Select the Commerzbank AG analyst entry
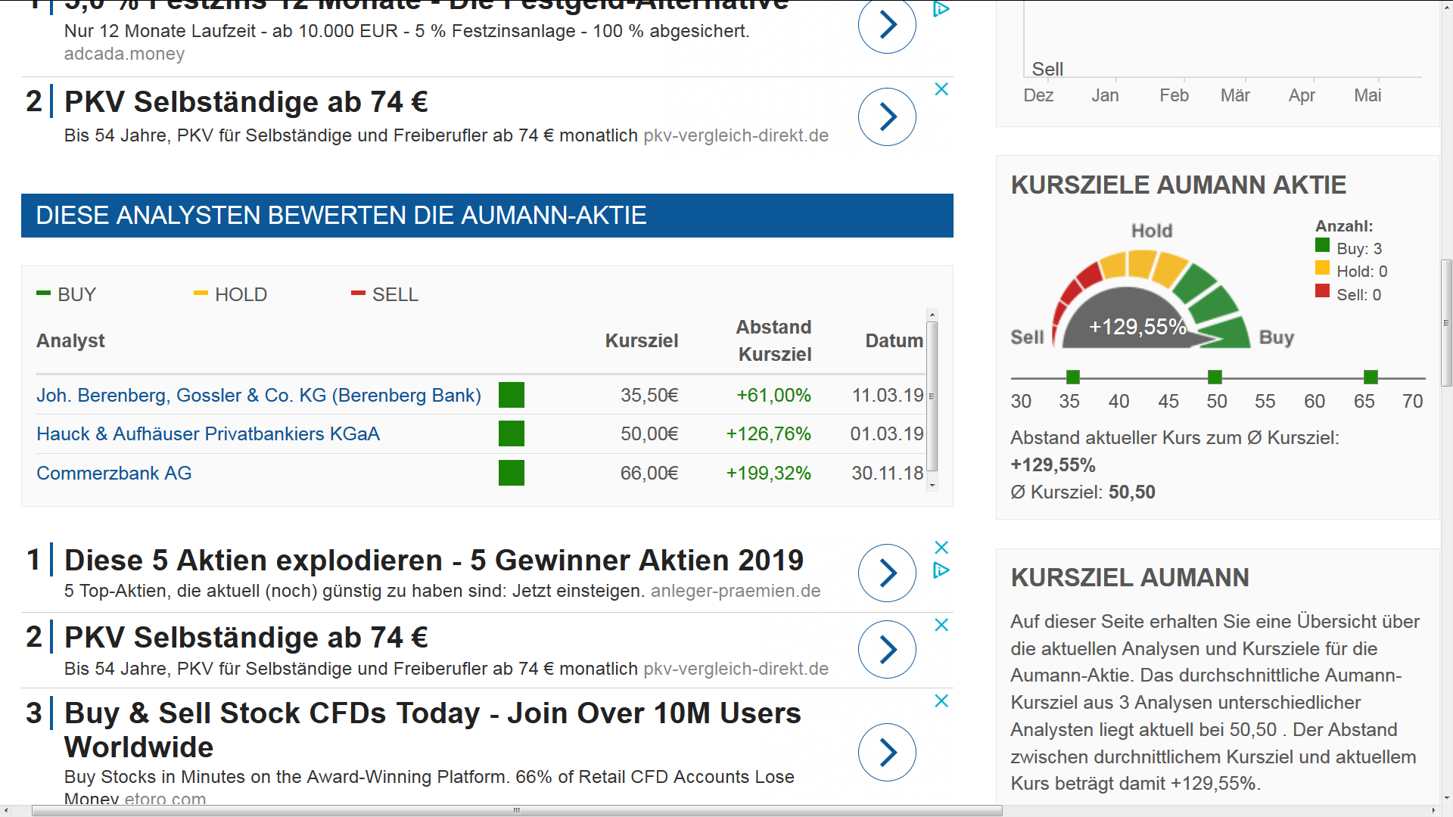 click(114, 473)
